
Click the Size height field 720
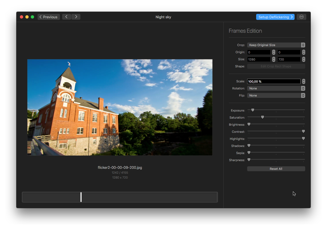tap(289, 59)
